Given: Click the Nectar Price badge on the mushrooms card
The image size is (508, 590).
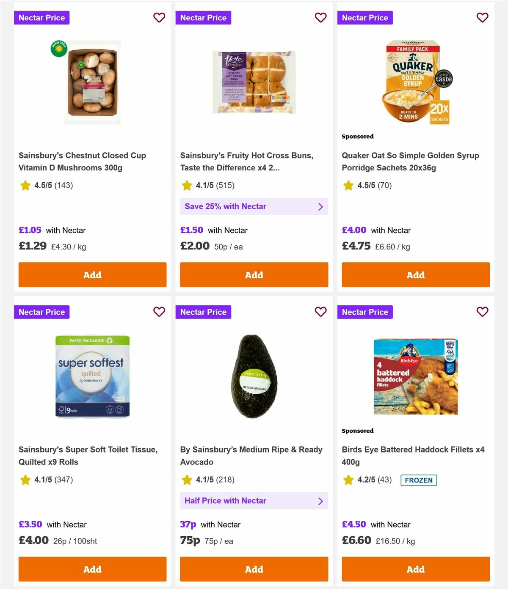Looking at the screenshot, I should pos(41,18).
